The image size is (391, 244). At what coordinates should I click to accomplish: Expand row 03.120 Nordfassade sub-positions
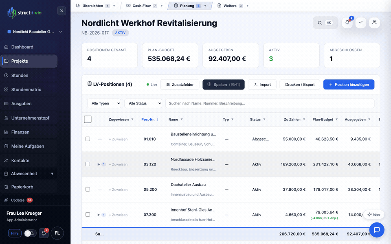pos(99,164)
